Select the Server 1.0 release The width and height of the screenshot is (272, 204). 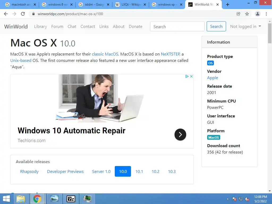tap(101, 171)
